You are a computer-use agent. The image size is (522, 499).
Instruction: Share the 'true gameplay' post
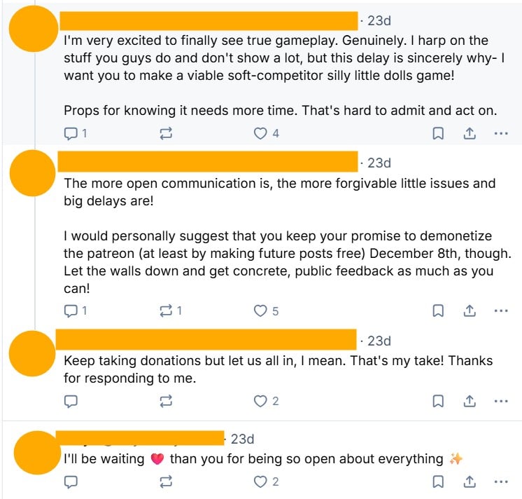coord(470,133)
